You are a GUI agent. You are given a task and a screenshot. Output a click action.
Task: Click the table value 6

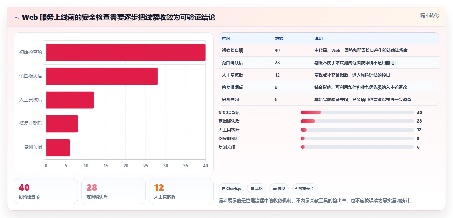276,100
